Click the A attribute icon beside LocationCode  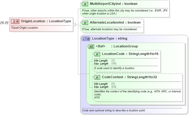[97, 54]
